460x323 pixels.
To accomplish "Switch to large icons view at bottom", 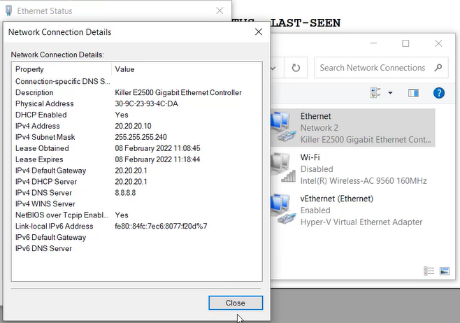I will (x=445, y=271).
